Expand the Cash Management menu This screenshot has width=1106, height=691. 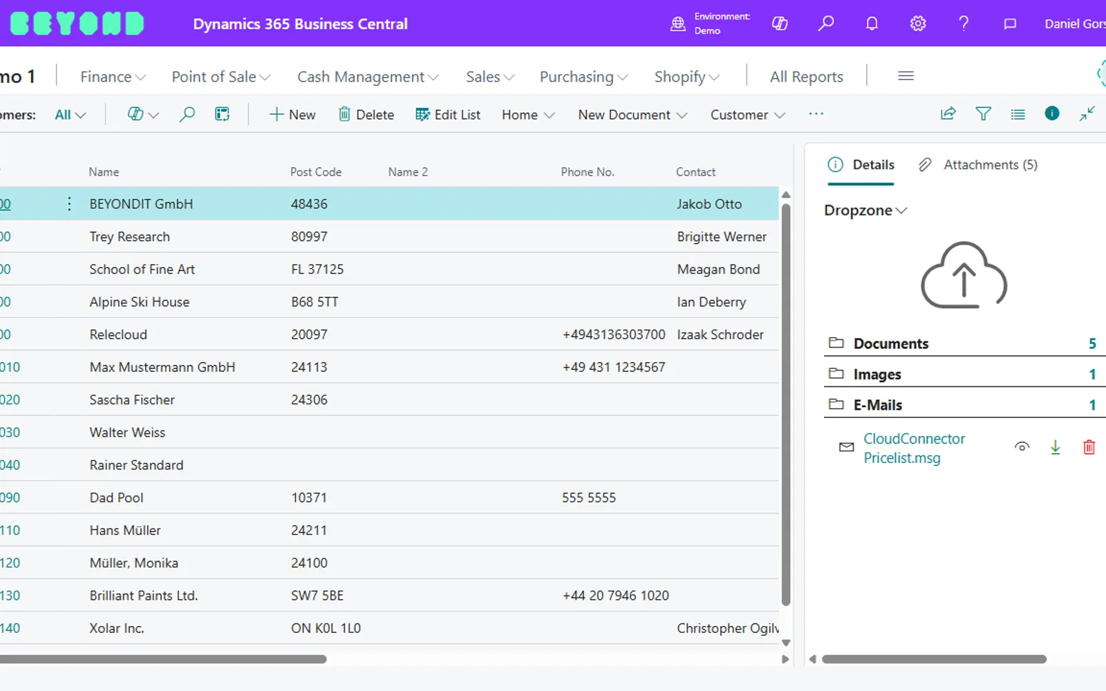coord(368,77)
